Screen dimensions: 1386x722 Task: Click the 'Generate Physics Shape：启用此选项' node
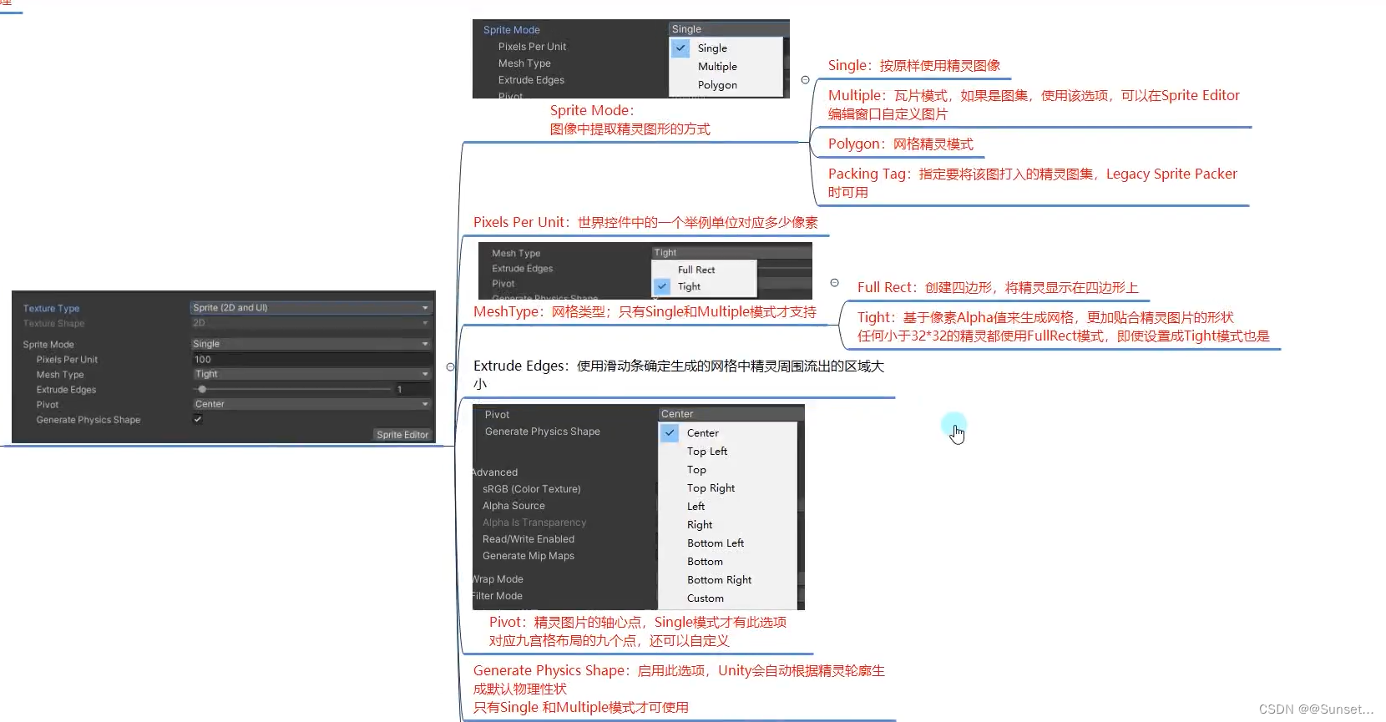click(x=679, y=689)
